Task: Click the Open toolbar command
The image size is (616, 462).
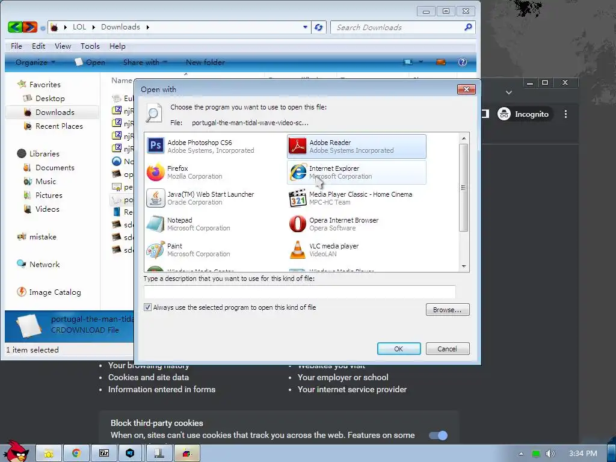Action: [90, 62]
